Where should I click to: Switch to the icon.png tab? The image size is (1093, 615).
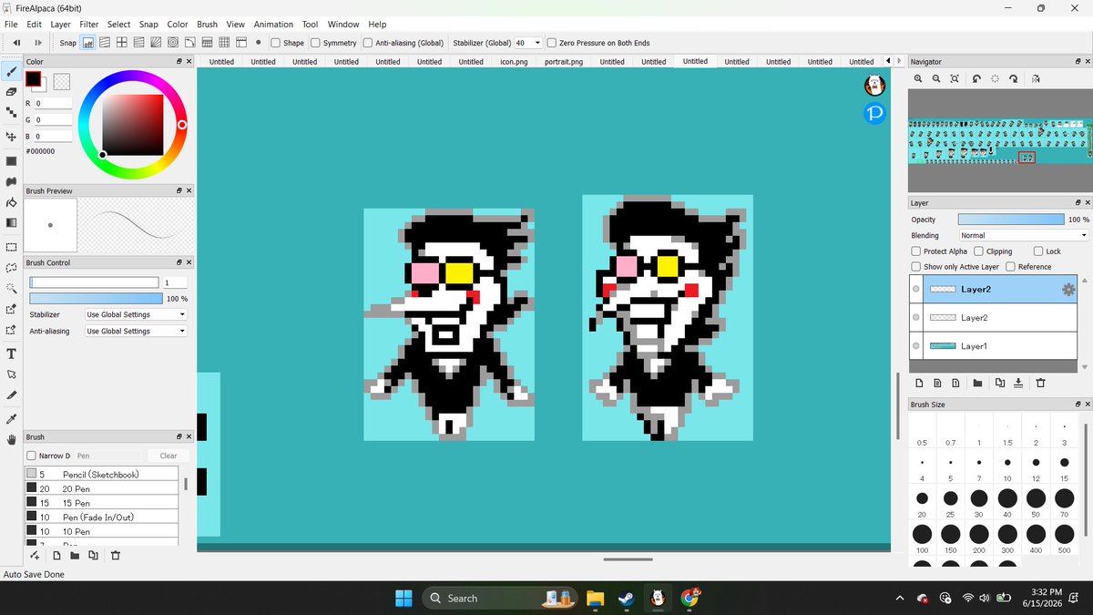513,62
